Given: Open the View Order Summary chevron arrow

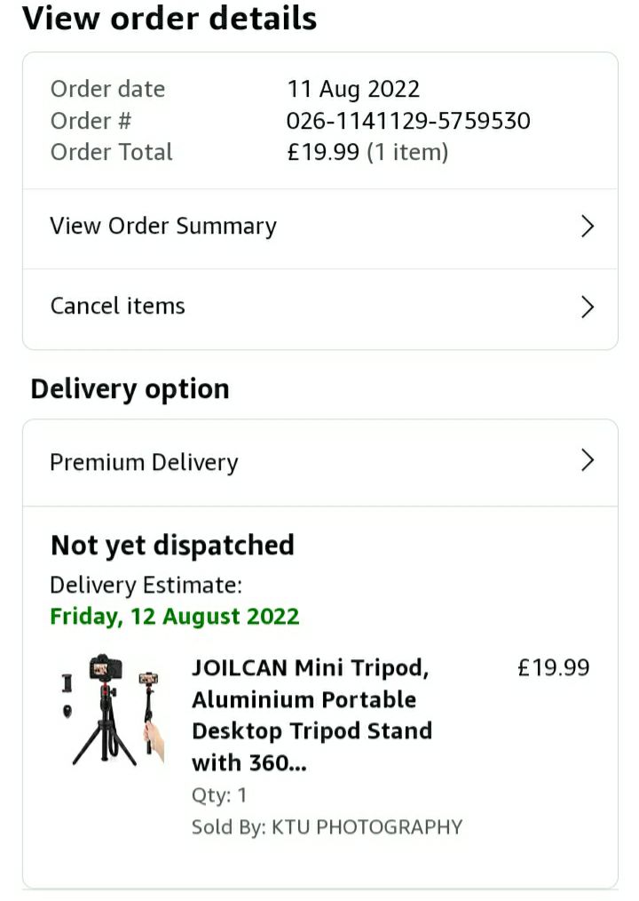Looking at the screenshot, I should coord(587,227).
